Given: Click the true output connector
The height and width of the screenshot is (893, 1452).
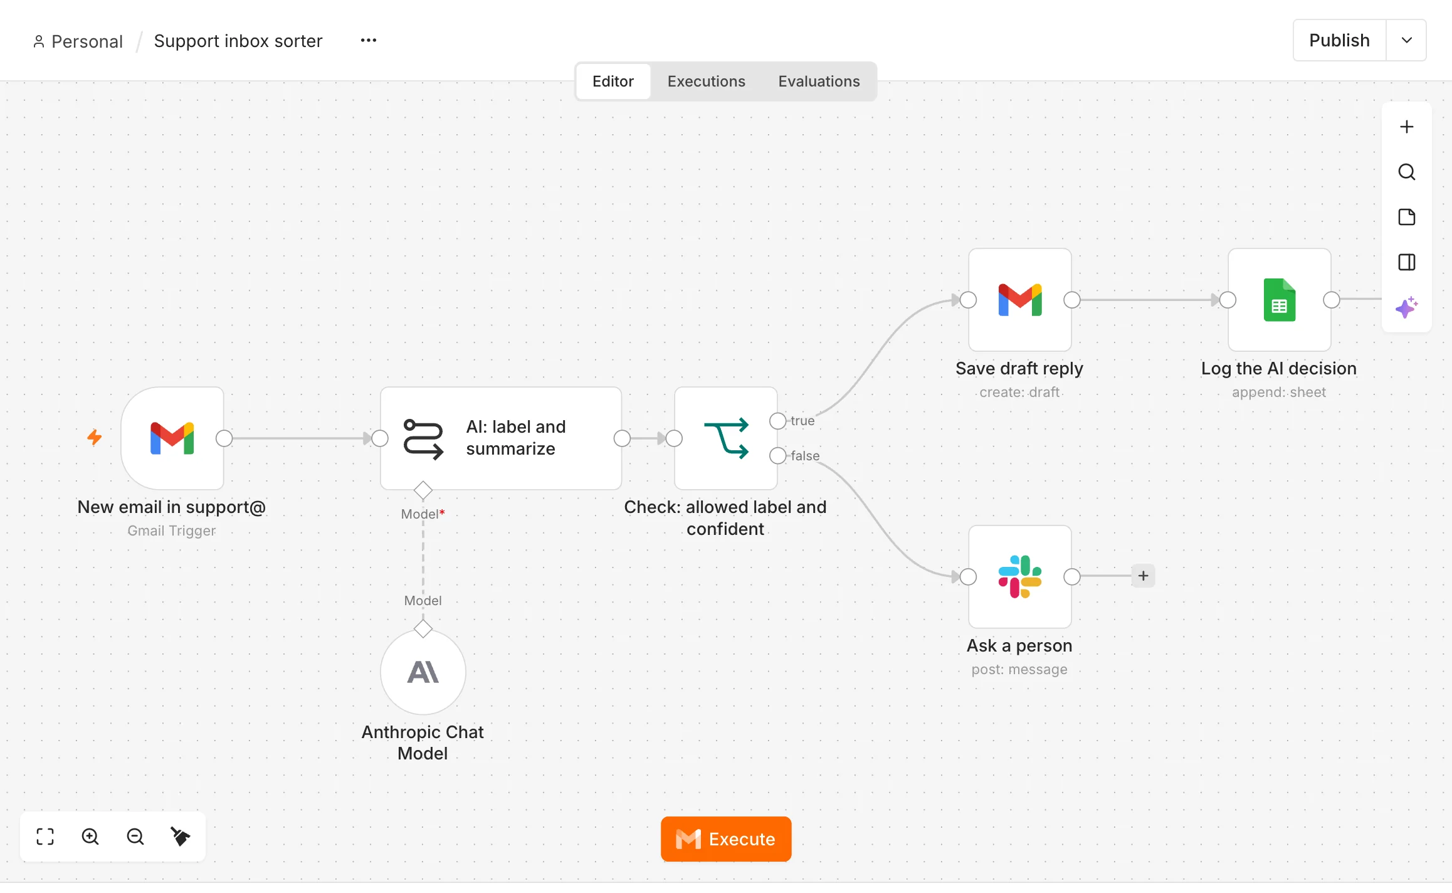Looking at the screenshot, I should [x=778, y=421].
